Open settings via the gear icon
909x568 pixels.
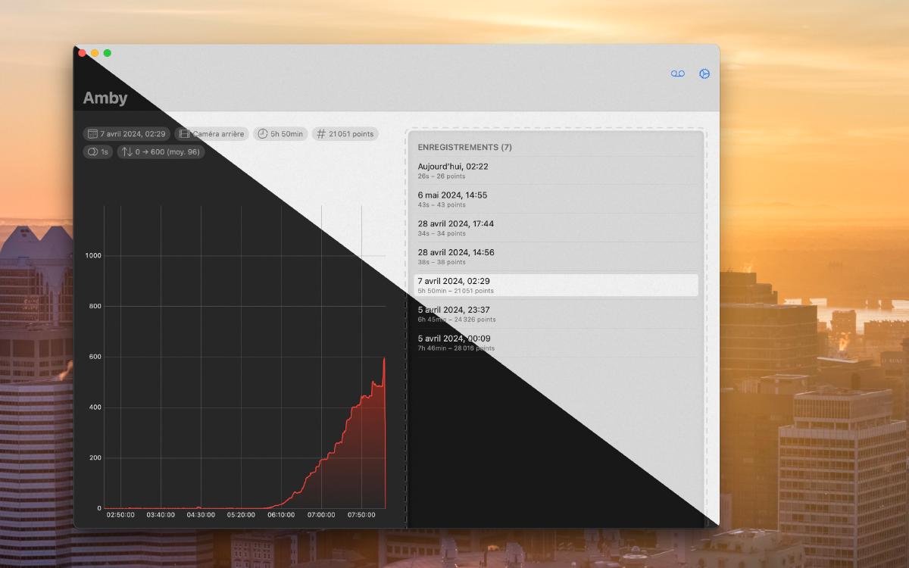point(704,73)
